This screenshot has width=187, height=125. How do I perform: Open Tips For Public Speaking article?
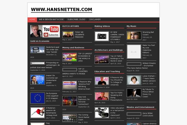[116, 96]
